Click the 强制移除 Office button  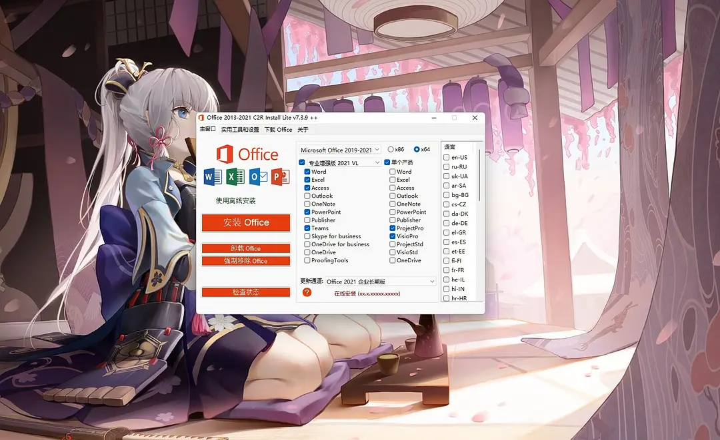pos(246,261)
